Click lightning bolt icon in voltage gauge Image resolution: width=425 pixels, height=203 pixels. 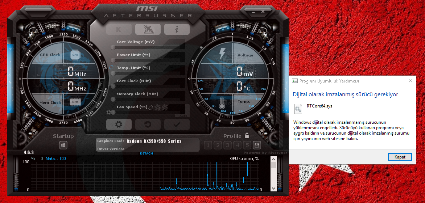point(222,54)
